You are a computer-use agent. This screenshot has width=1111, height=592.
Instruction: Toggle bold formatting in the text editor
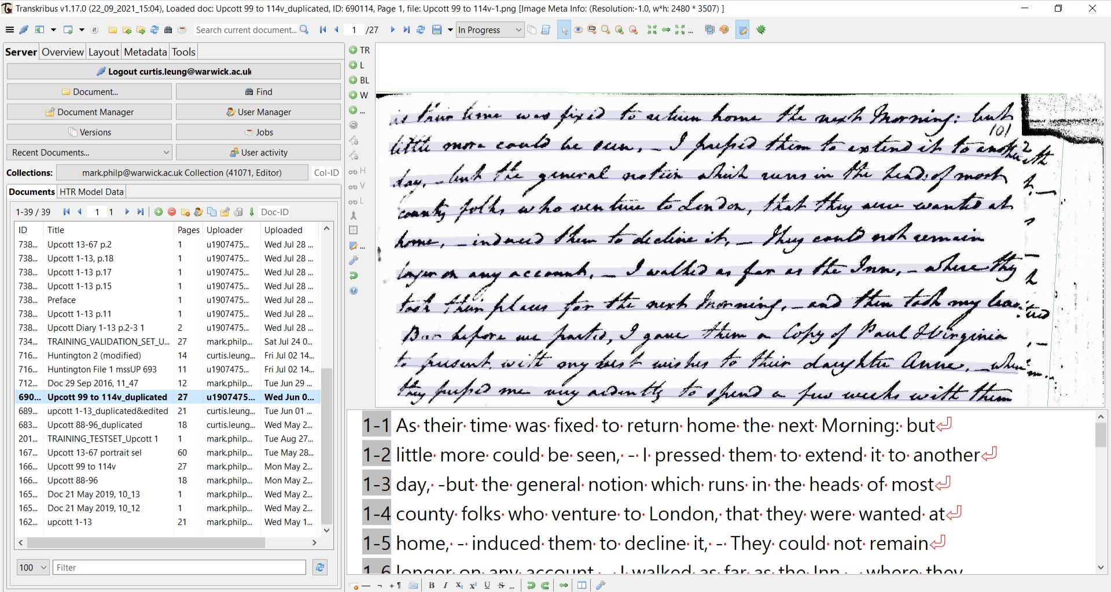432,585
